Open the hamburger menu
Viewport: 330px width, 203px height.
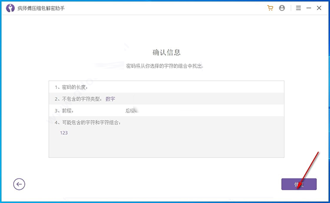tap(298, 8)
